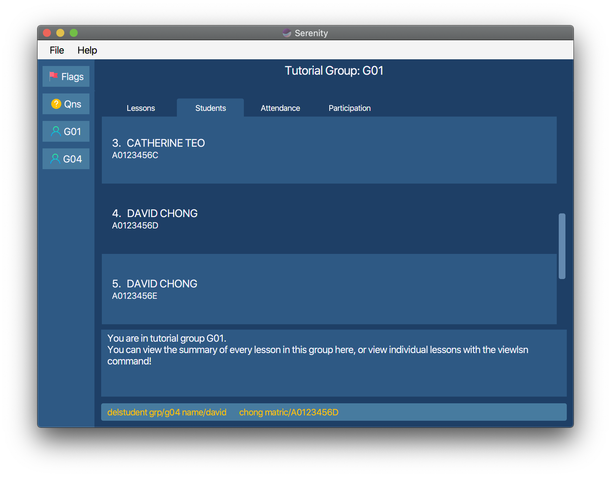Select student 5 David Chong A0123456E
Viewport: 611px width, 477px height.
[x=329, y=289]
